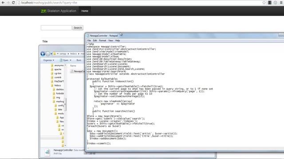Screen dimensions: 284x159
Task: Select data folder in Explorer tree
Action: [x=59, y=110]
